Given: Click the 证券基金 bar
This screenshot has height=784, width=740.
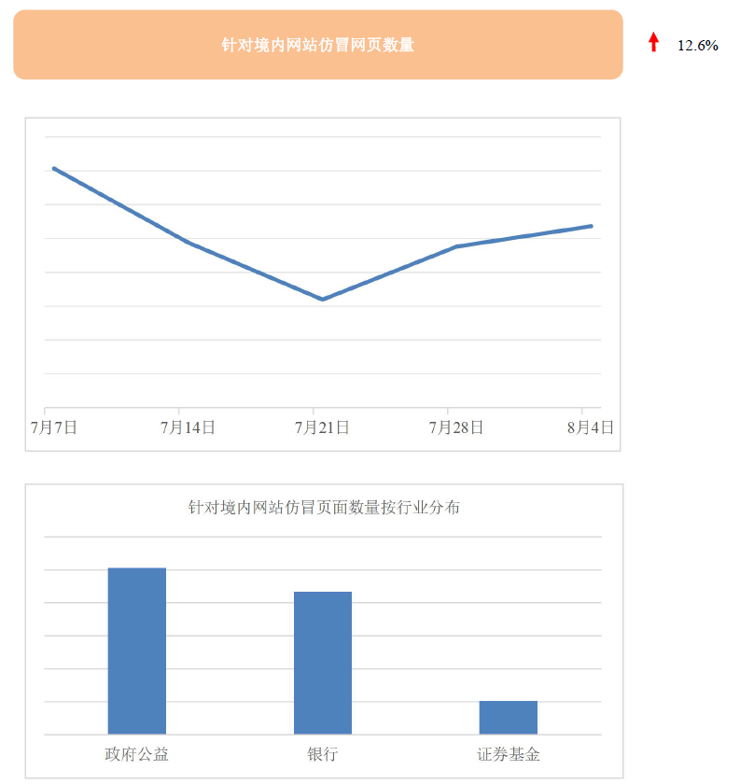Looking at the screenshot, I should coord(509,718).
